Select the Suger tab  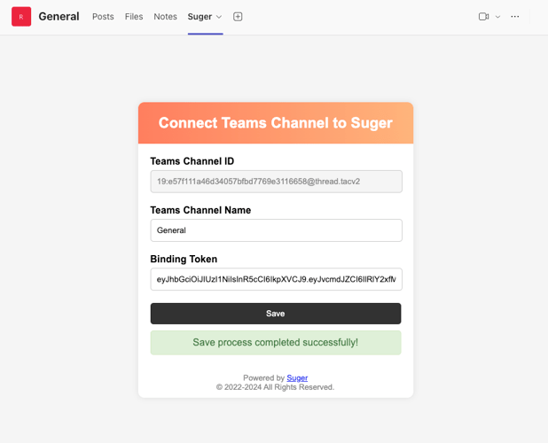[200, 17]
